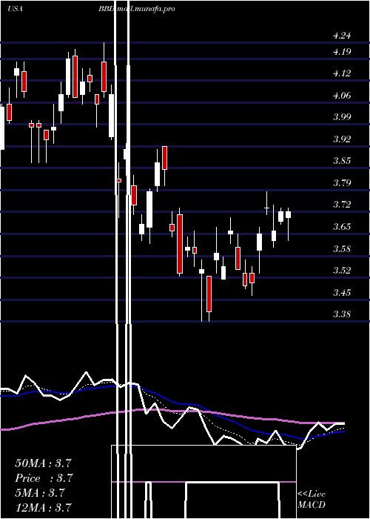Image resolution: width=370 pixels, height=519 pixels.
Task: Click the 4.06 price axis label
Action: point(342,96)
